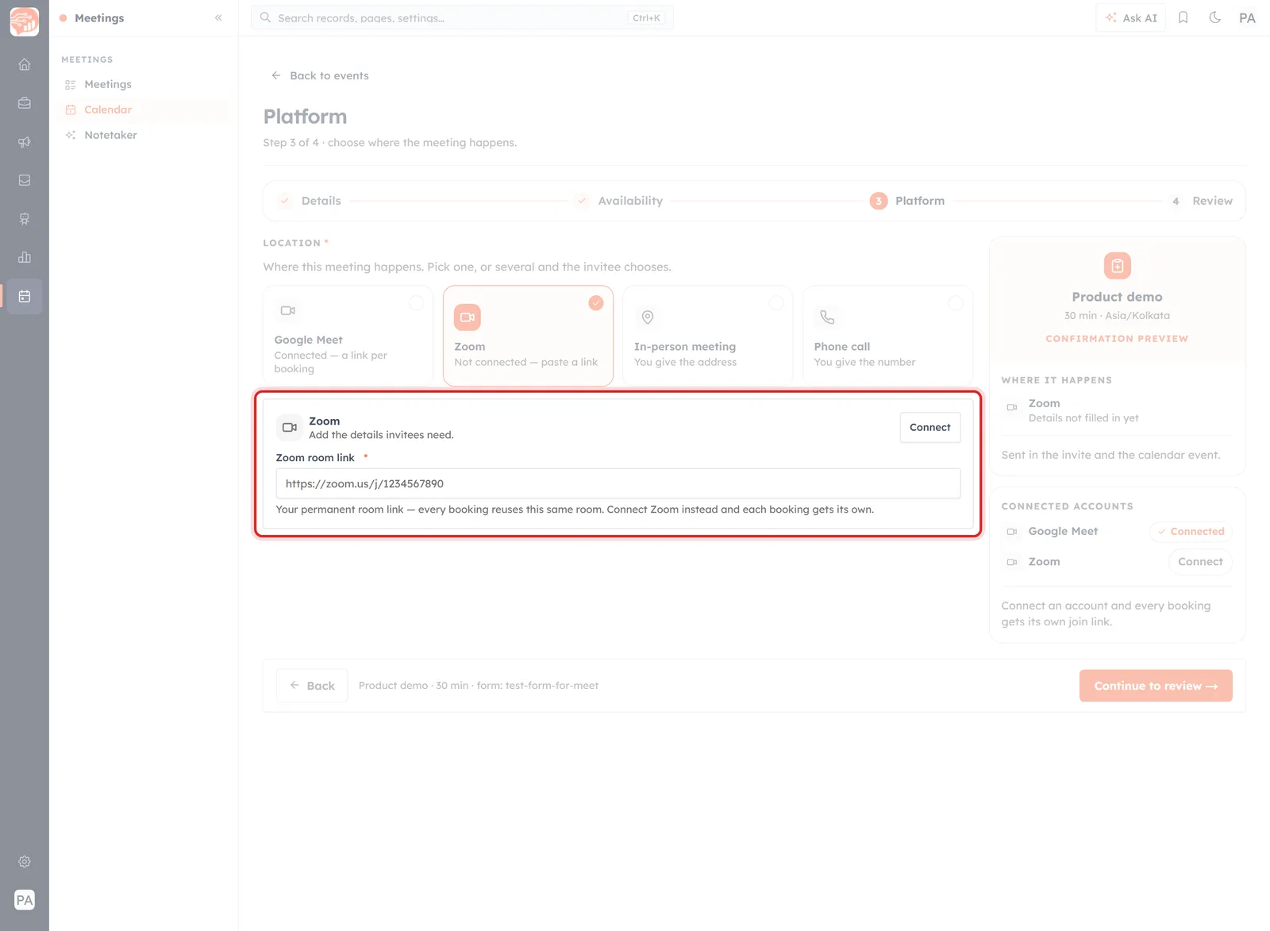
Task: Open the briefcase icon in left rail
Action: pyautogui.click(x=25, y=103)
